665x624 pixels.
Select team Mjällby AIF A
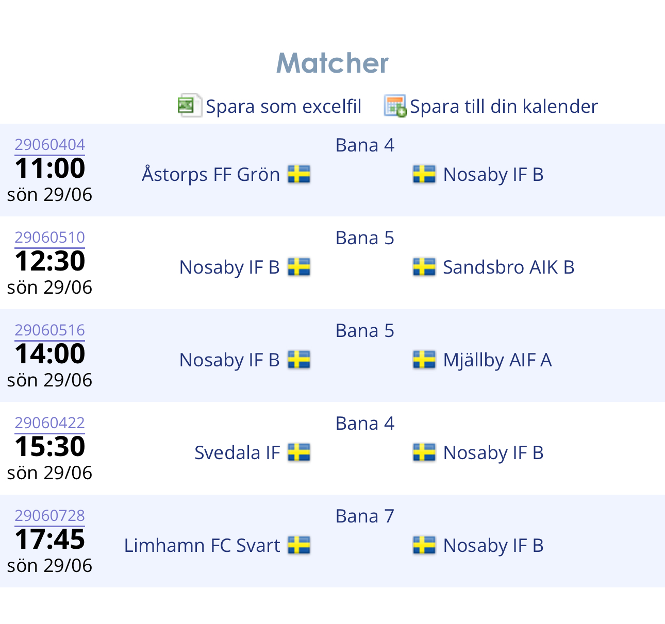(x=497, y=360)
